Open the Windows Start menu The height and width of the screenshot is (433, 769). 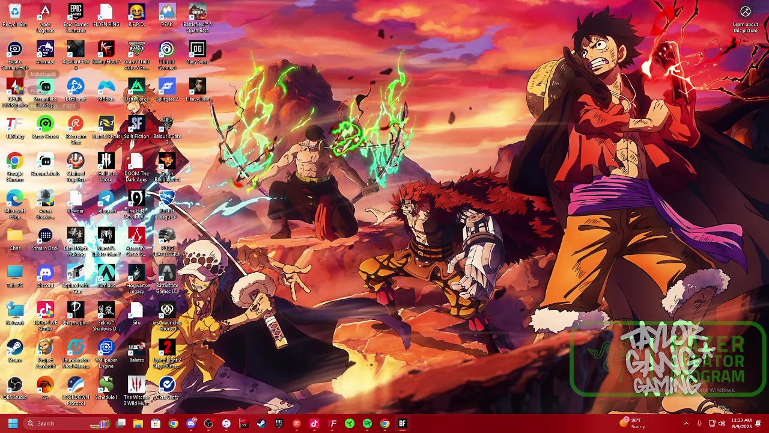pyautogui.click(x=13, y=423)
